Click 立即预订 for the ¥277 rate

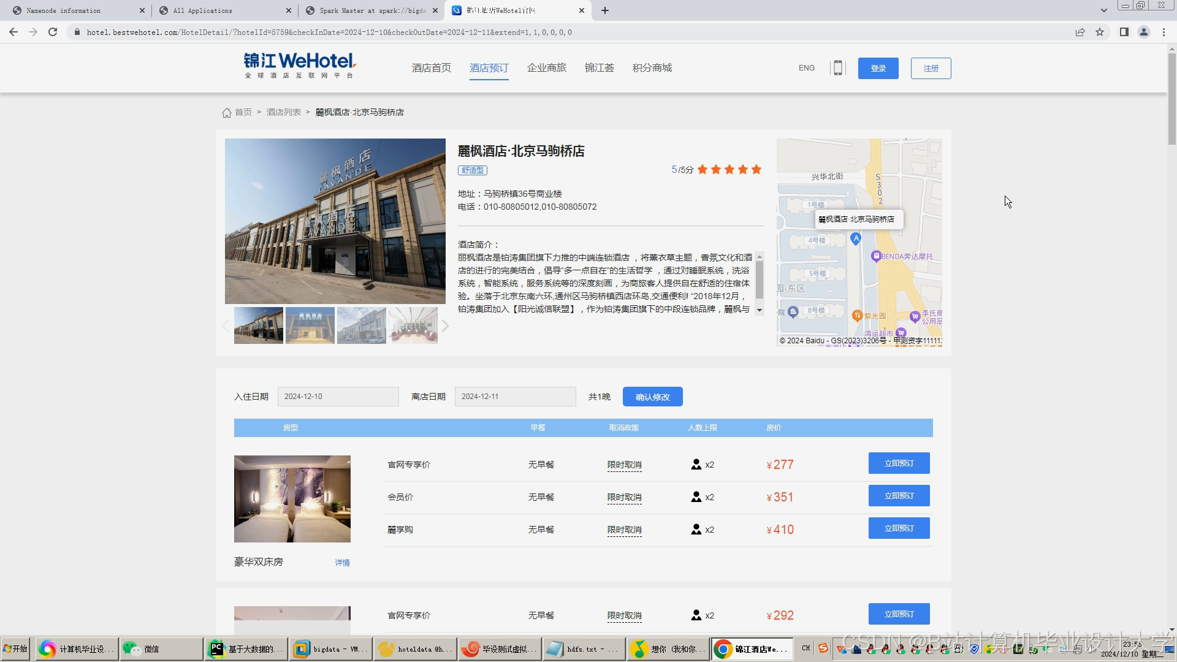pos(898,463)
